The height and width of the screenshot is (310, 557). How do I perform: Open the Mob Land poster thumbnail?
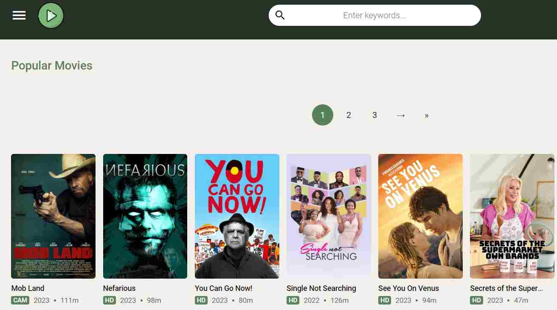pos(53,216)
